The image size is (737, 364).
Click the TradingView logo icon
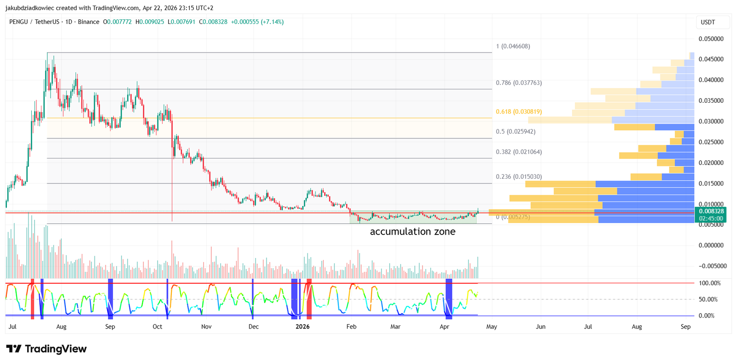(x=13, y=349)
